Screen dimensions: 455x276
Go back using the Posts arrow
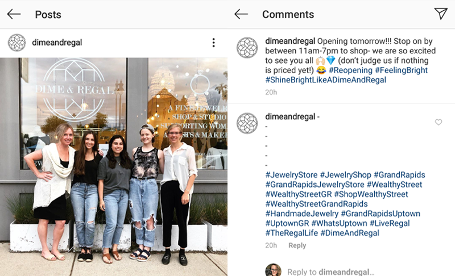[14, 14]
